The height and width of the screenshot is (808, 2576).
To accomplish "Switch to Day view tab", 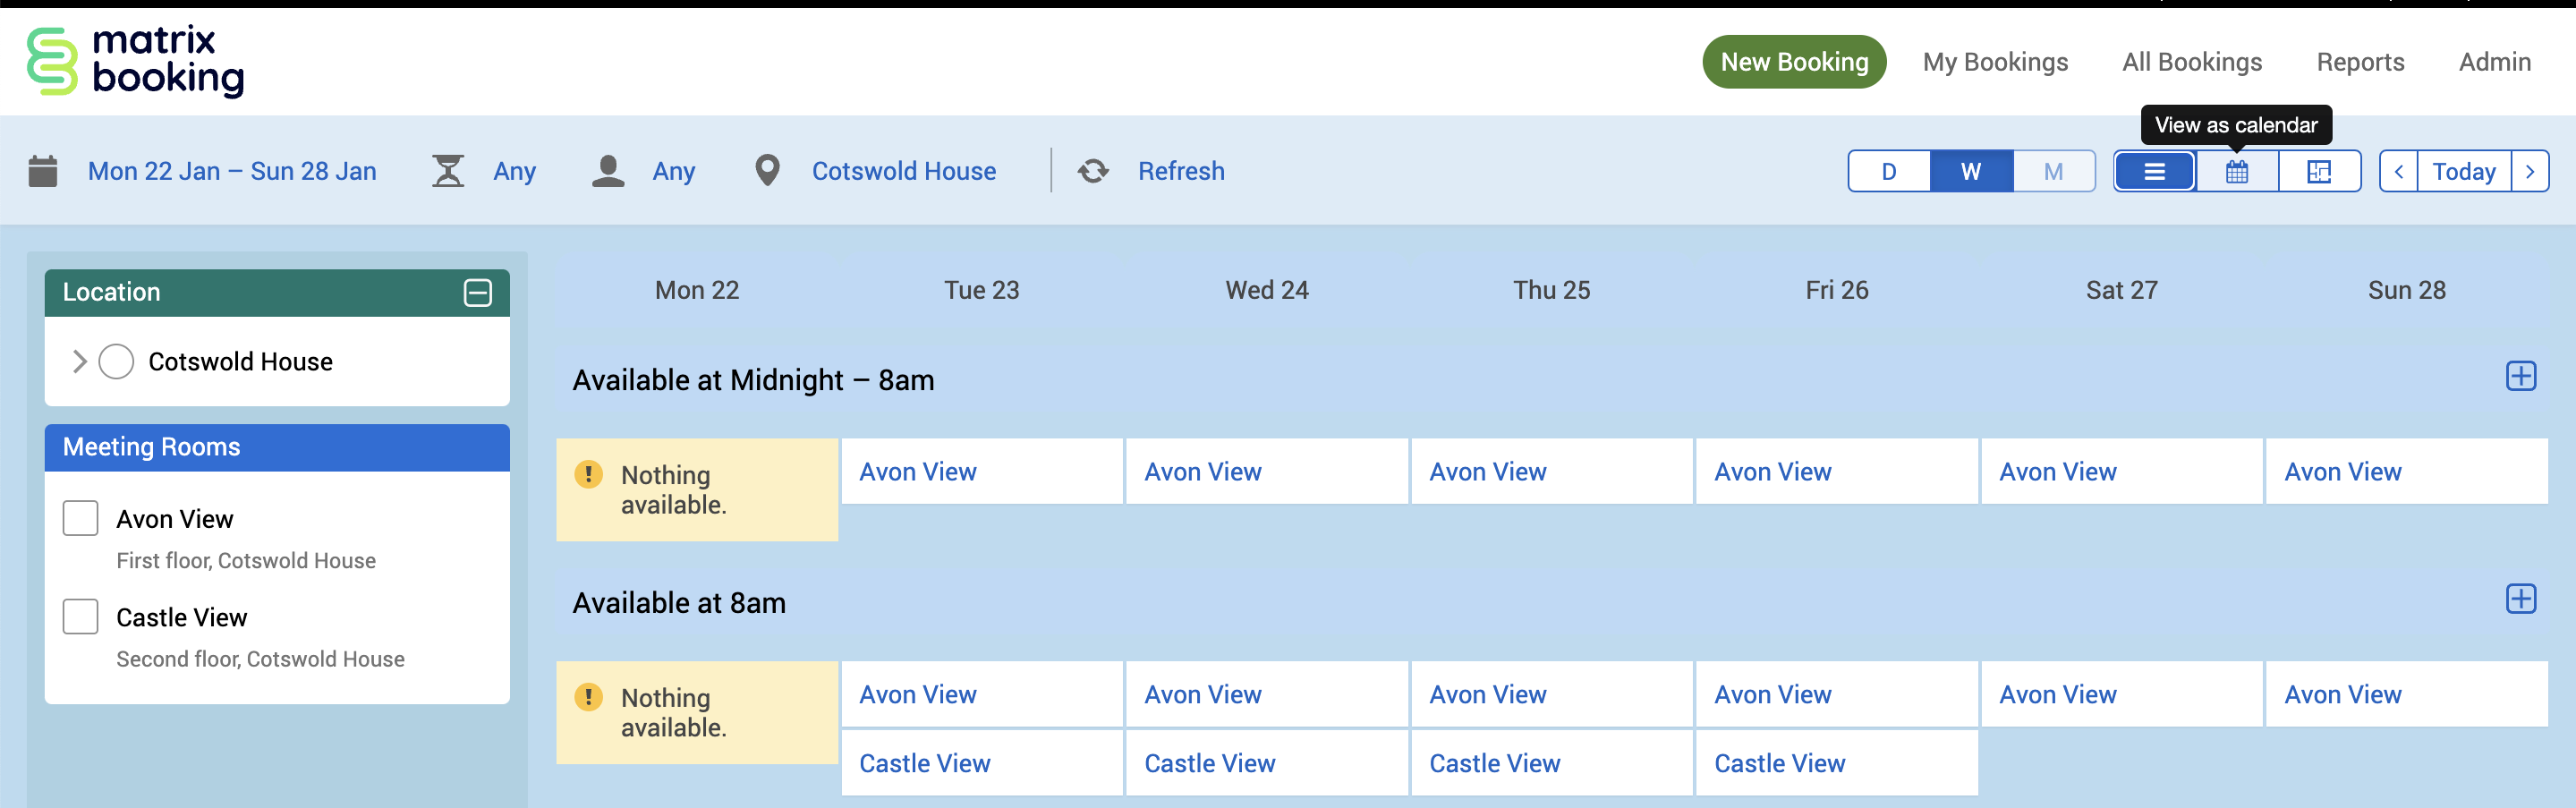I will coord(1888,171).
